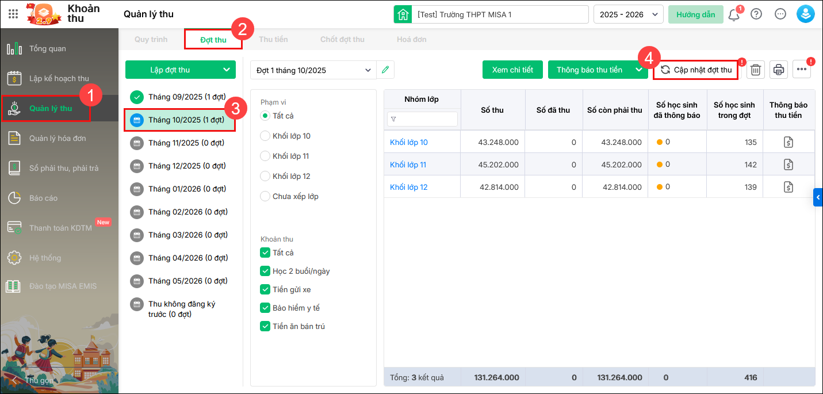
Task: Select the Khối lớp 10 radio button
Action: [x=265, y=136]
